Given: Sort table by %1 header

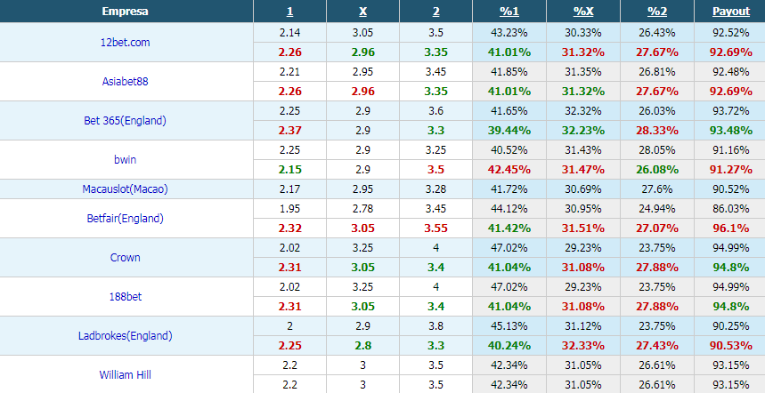Looking at the screenshot, I should click(x=509, y=12).
